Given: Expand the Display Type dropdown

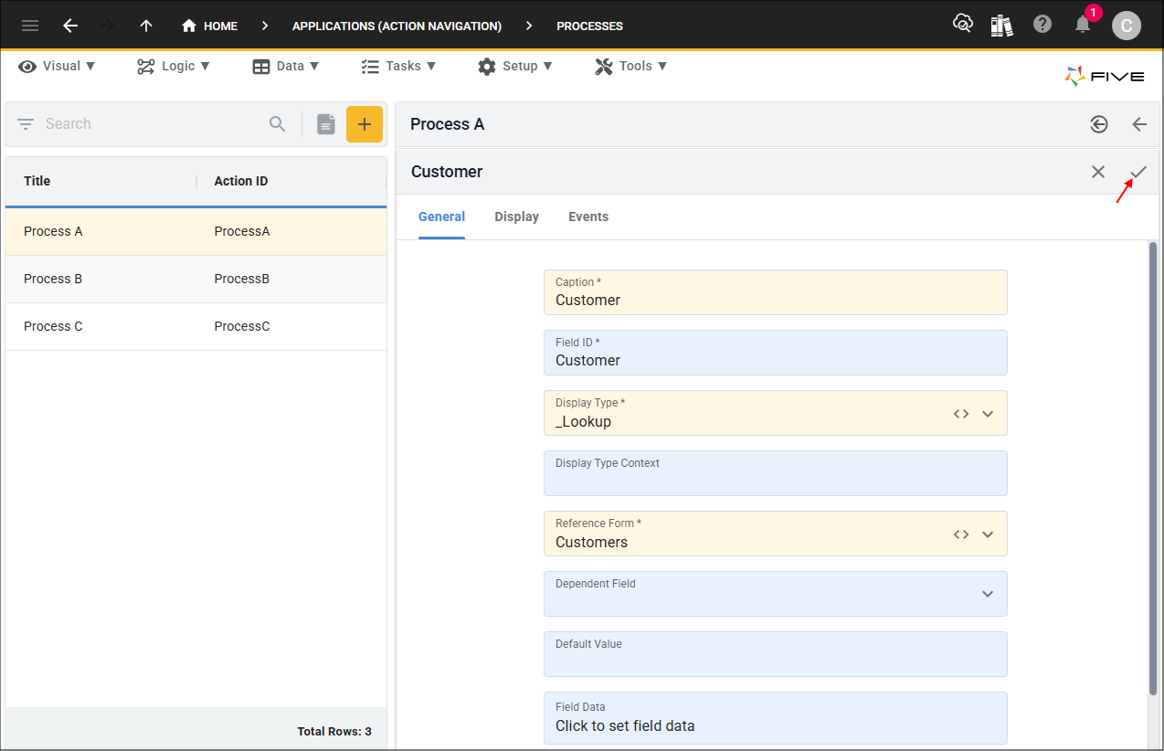Looking at the screenshot, I should click(x=988, y=413).
